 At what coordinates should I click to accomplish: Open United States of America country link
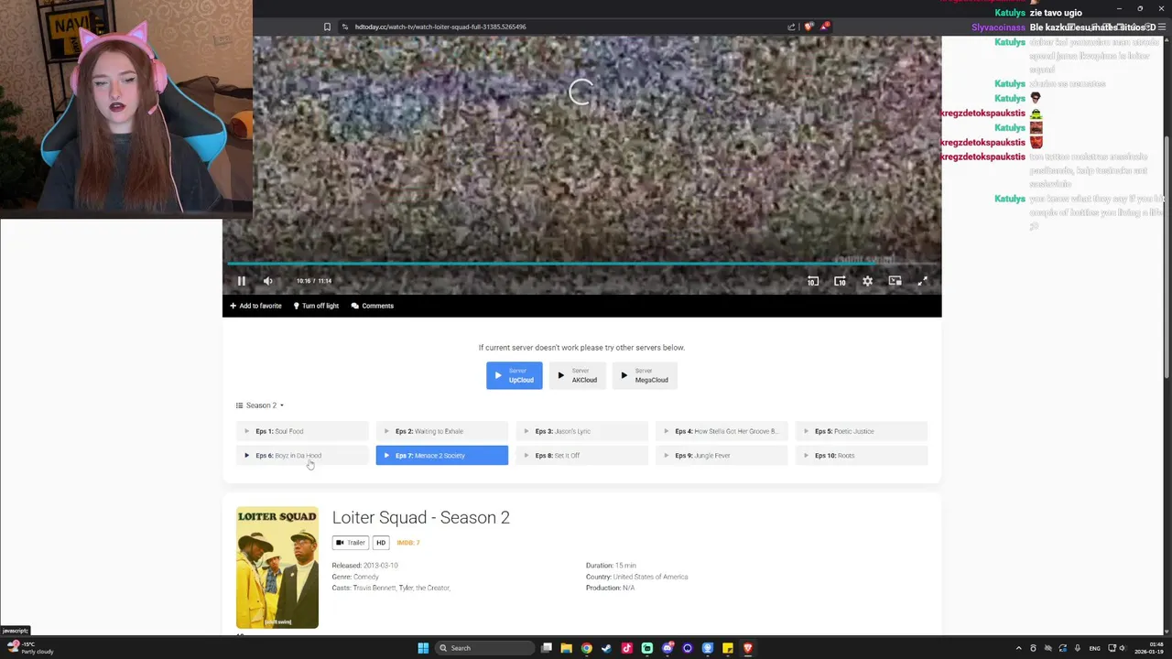[x=650, y=577]
